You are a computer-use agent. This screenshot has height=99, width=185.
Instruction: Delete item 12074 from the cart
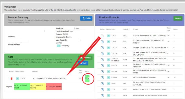(x=12, y=78)
